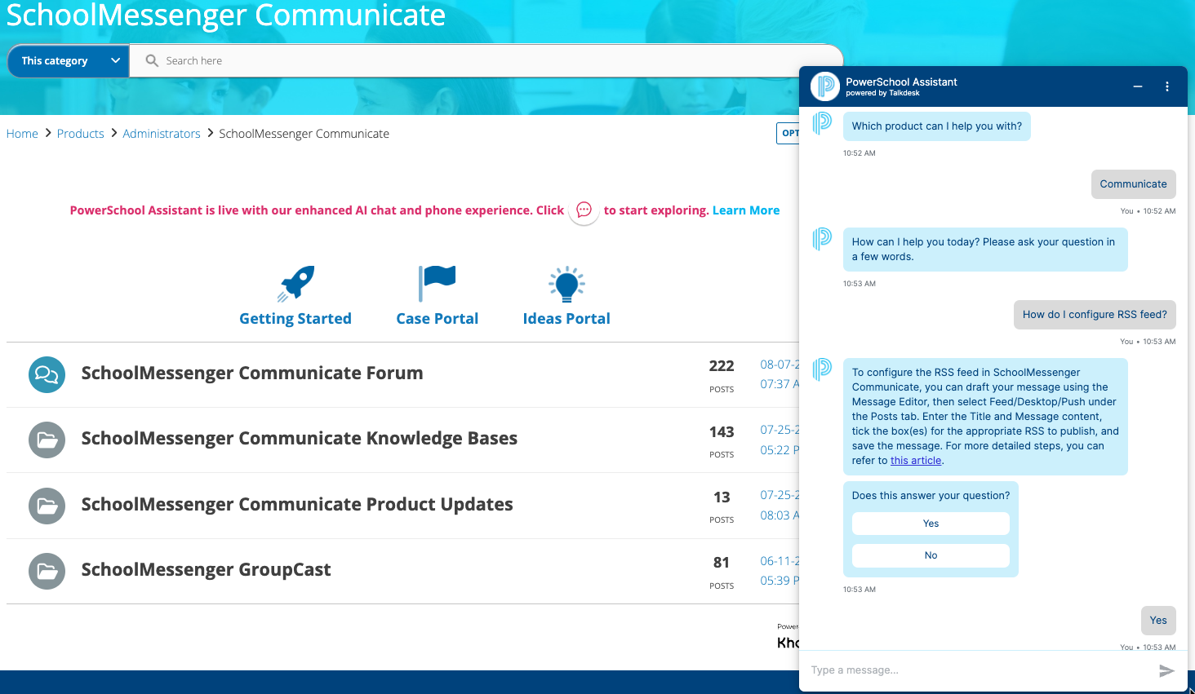Click the Communicate Forum conversation icon

[x=47, y=374]
